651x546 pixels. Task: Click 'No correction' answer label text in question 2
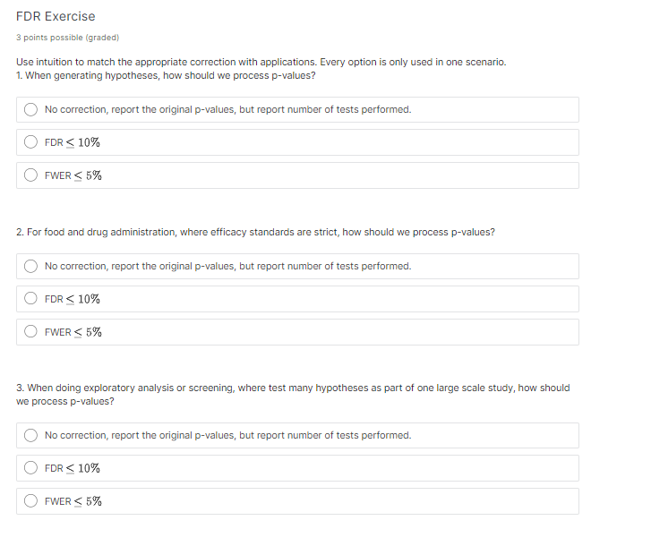[x=228, y=266]
